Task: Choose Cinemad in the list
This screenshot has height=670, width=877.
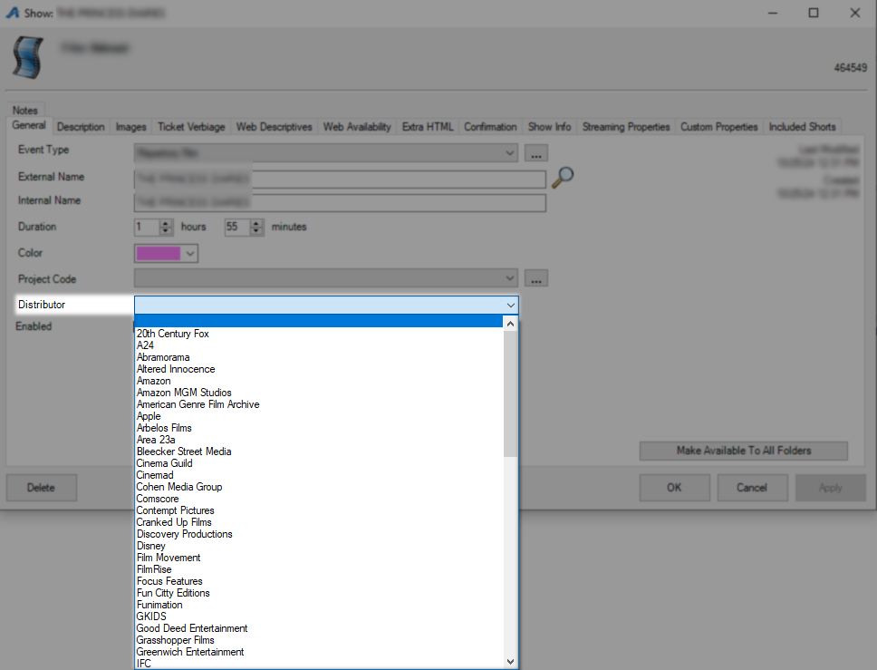Action: [x=319, y=475]
